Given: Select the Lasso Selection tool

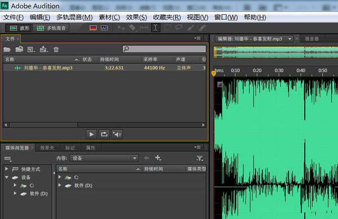Looking at the screenshot, I should tap(179, 28).
